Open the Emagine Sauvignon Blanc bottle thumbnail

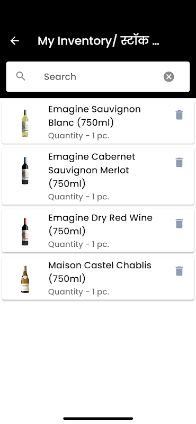click(25, 123)
